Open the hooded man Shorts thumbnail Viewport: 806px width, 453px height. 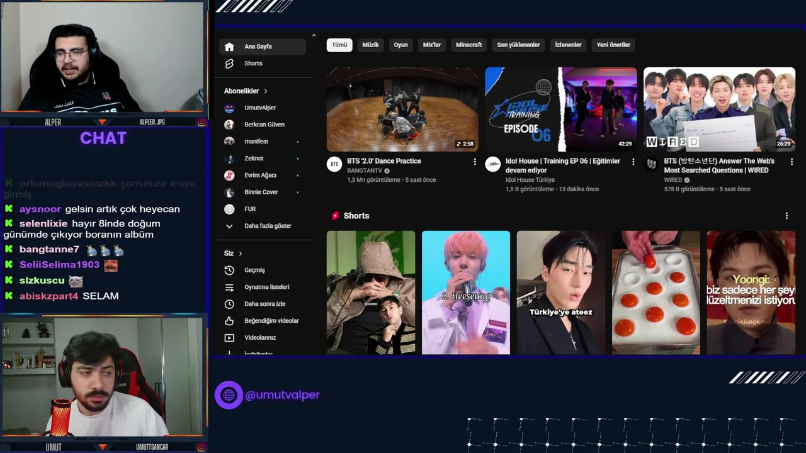pyautogui.click(x=371, y=293)
